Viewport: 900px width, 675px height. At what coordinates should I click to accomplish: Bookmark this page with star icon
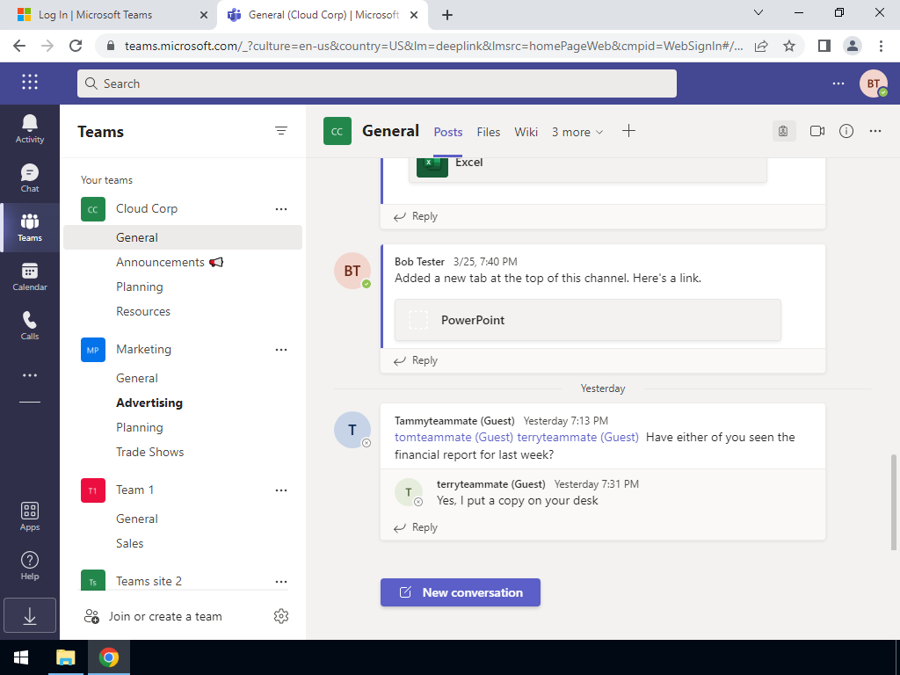(x=789, y=46)
